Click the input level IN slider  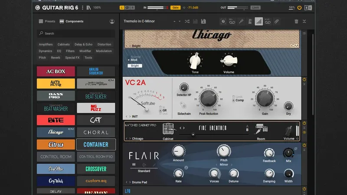click(x=158, y=8)
